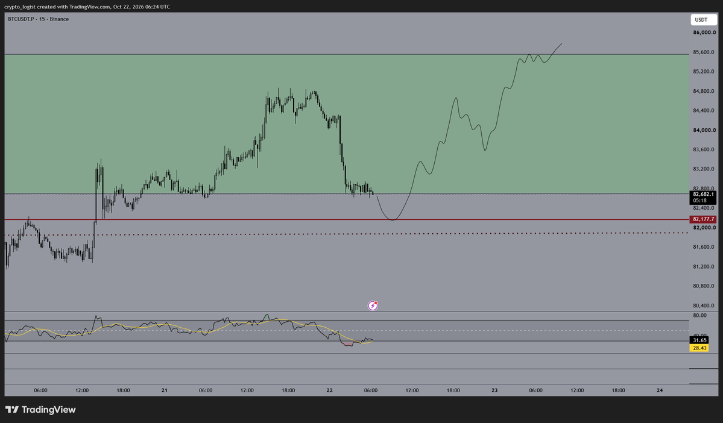The image size is (723, 423).
Task: Click the 81,200.0 price axis label
Action: [704, 267]
